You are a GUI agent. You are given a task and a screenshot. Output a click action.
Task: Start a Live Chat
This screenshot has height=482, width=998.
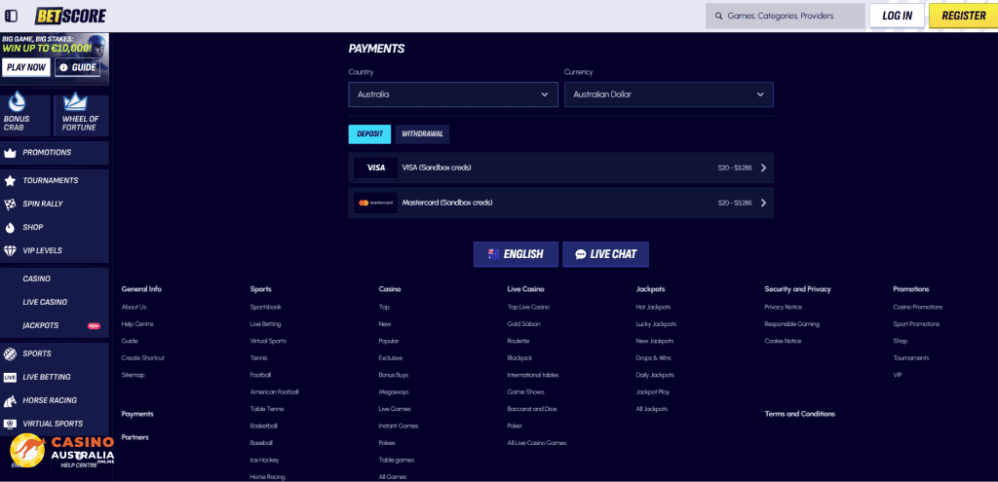606,254
